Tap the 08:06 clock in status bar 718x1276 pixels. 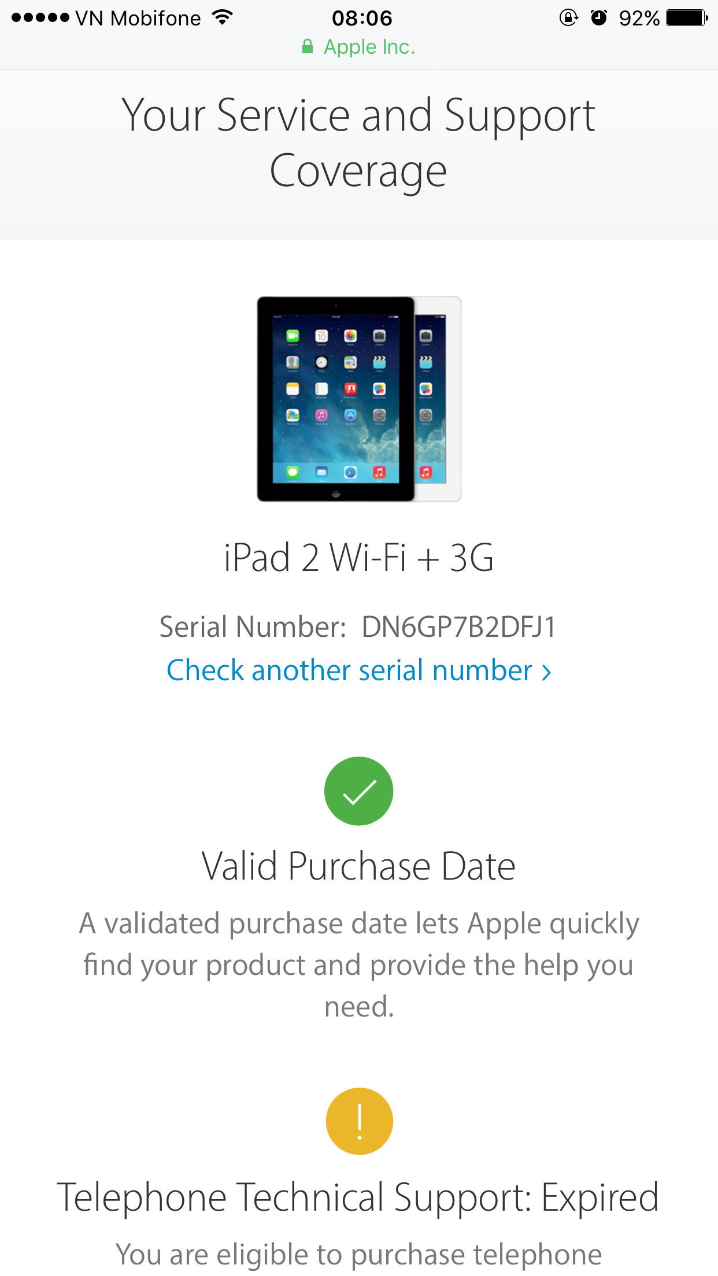[362, 18]
